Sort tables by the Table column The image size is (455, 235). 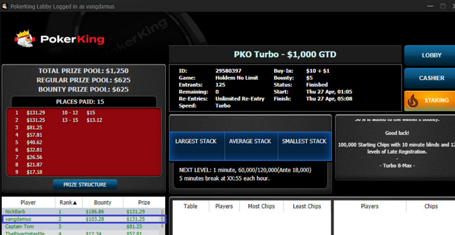(x=190, y=206)
